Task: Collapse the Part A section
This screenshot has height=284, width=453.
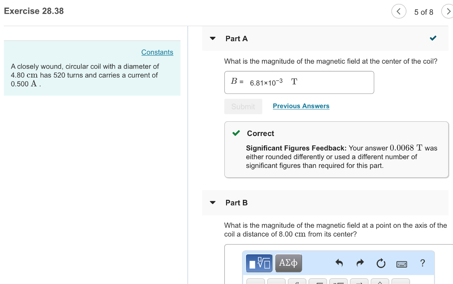Action: point(212,39)
